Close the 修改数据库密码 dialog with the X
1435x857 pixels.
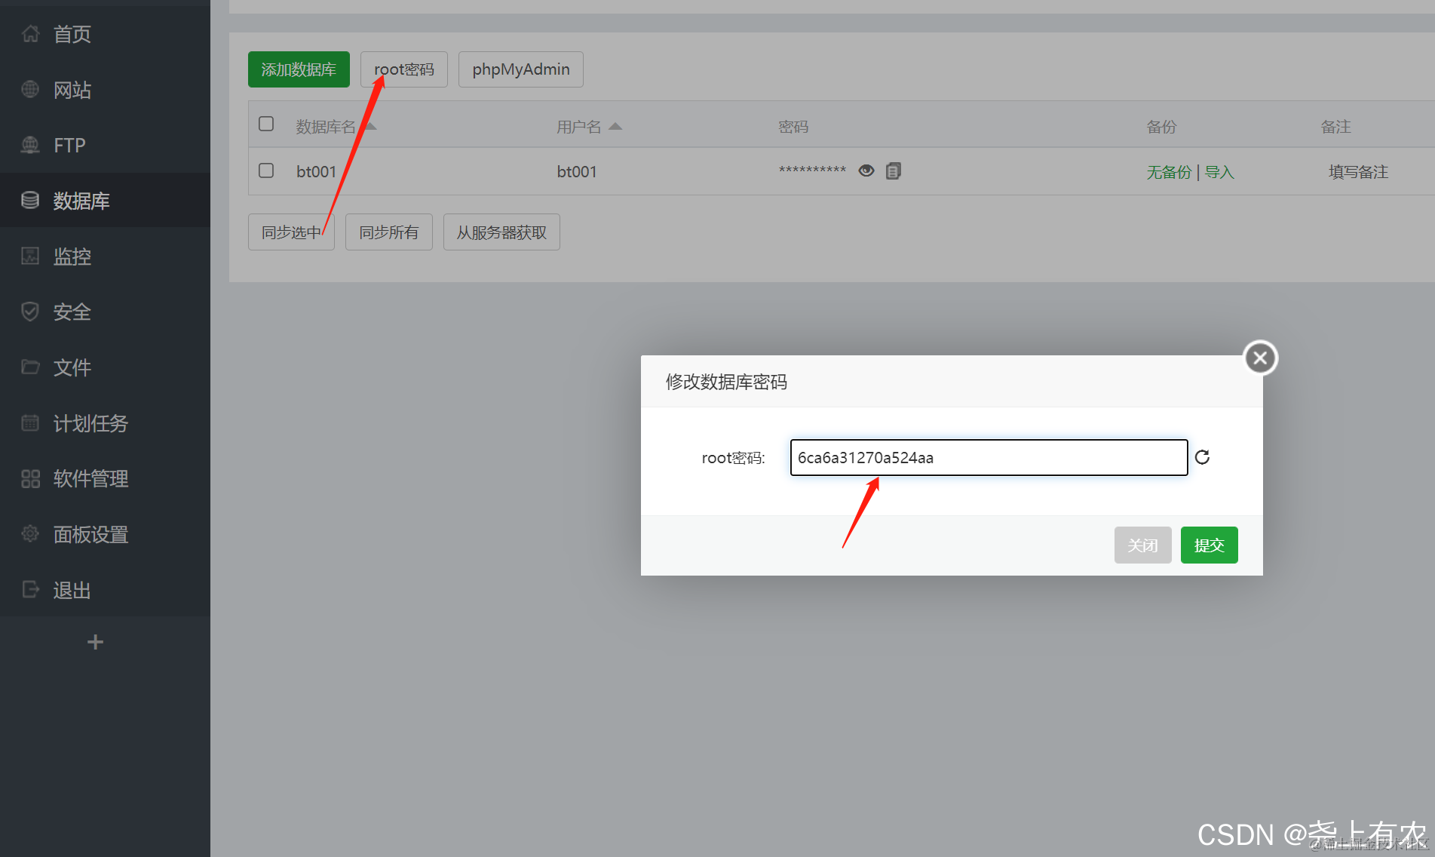coord(1260,358)
